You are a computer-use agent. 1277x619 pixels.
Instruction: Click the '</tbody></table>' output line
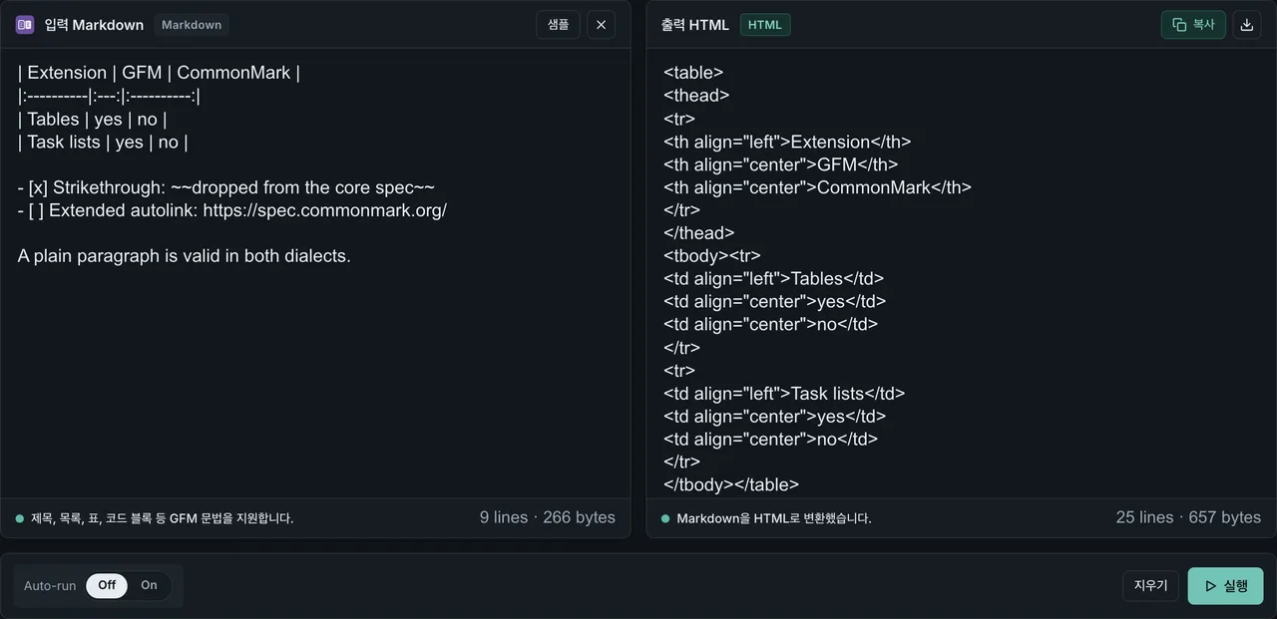pyautogui.click(x=731, y=485)
